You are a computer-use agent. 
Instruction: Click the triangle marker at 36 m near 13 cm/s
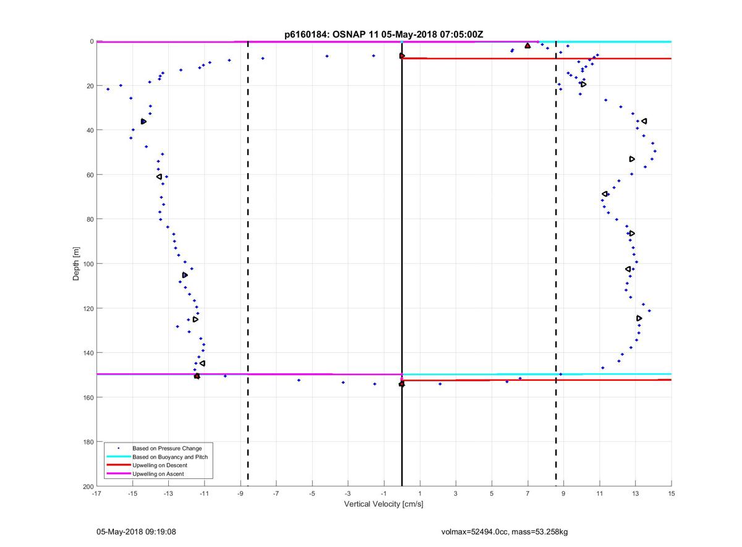[644, 121]
